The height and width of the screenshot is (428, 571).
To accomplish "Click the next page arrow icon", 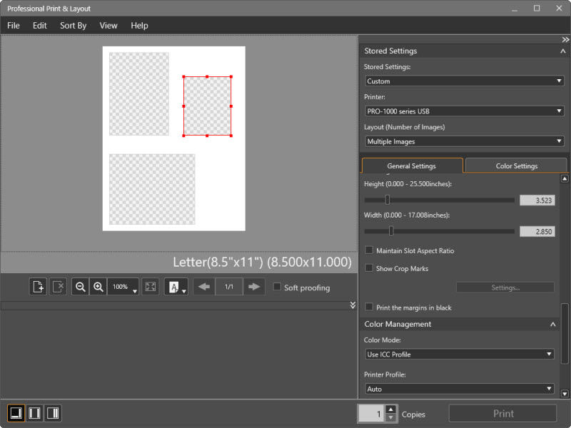I will [253, 287].
